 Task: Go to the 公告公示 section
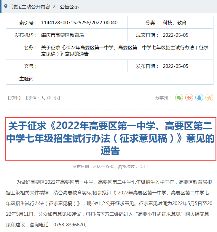(x=69, y=7)
